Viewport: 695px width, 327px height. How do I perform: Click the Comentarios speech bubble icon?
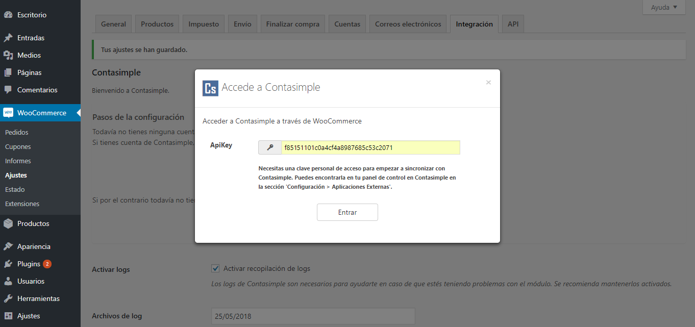tap(8, 90)
